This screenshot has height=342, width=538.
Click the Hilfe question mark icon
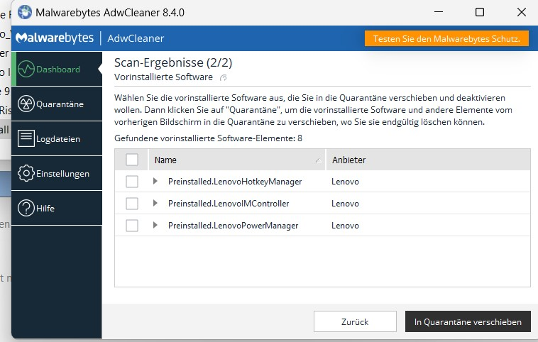pos(26,208)
